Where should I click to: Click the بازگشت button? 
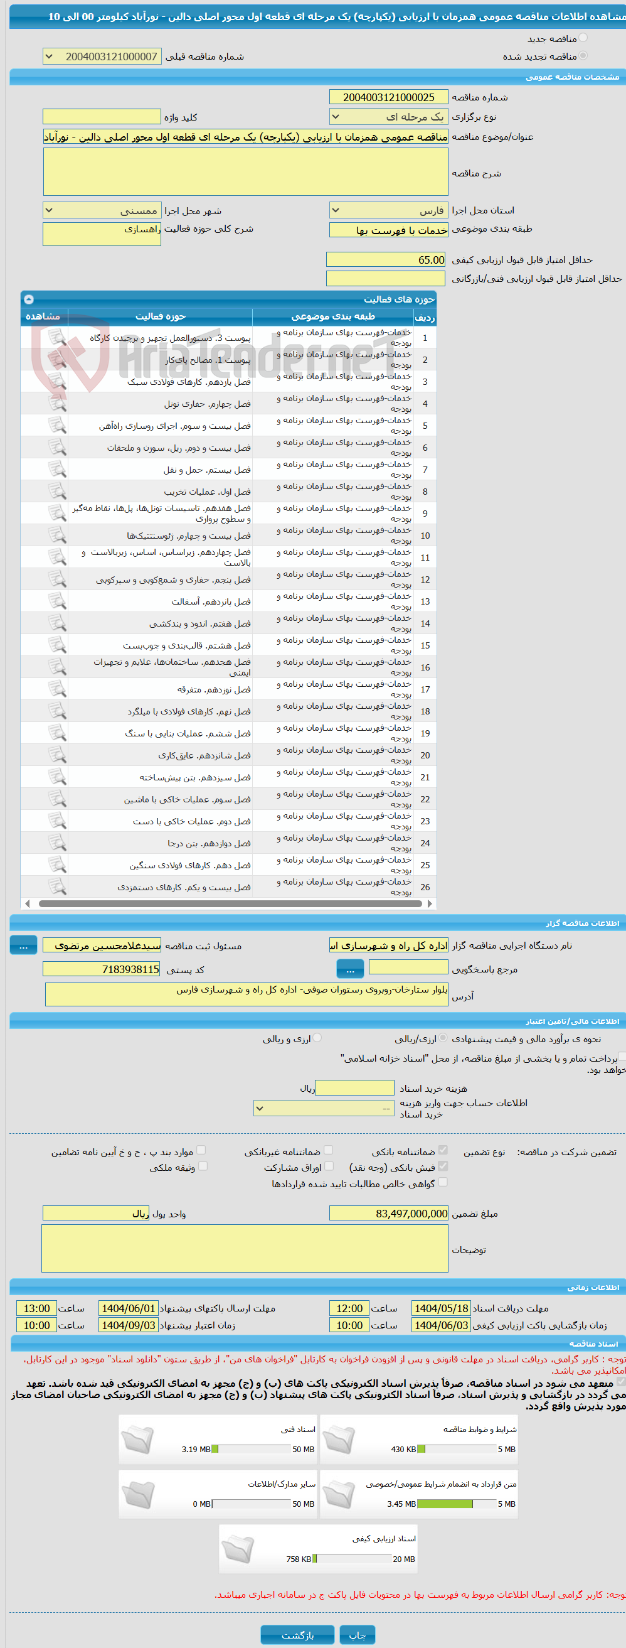pyautogui.click(x=297, y=1635)
